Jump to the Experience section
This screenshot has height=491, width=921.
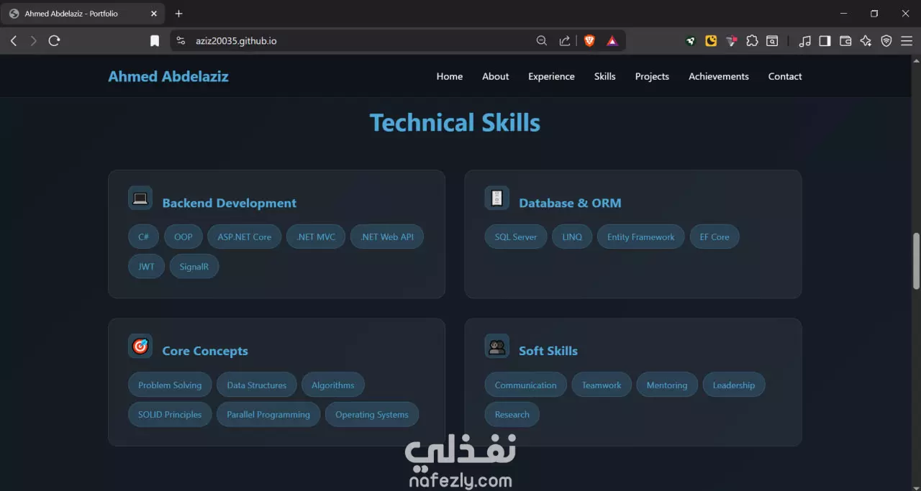(x=551, y=76)
